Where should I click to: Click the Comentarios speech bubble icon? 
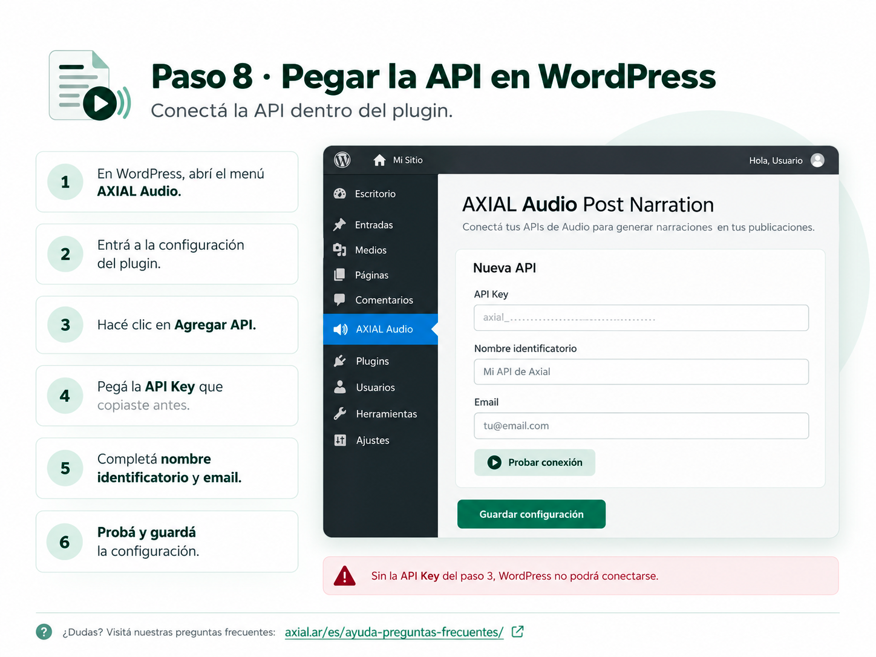[339, 299]
